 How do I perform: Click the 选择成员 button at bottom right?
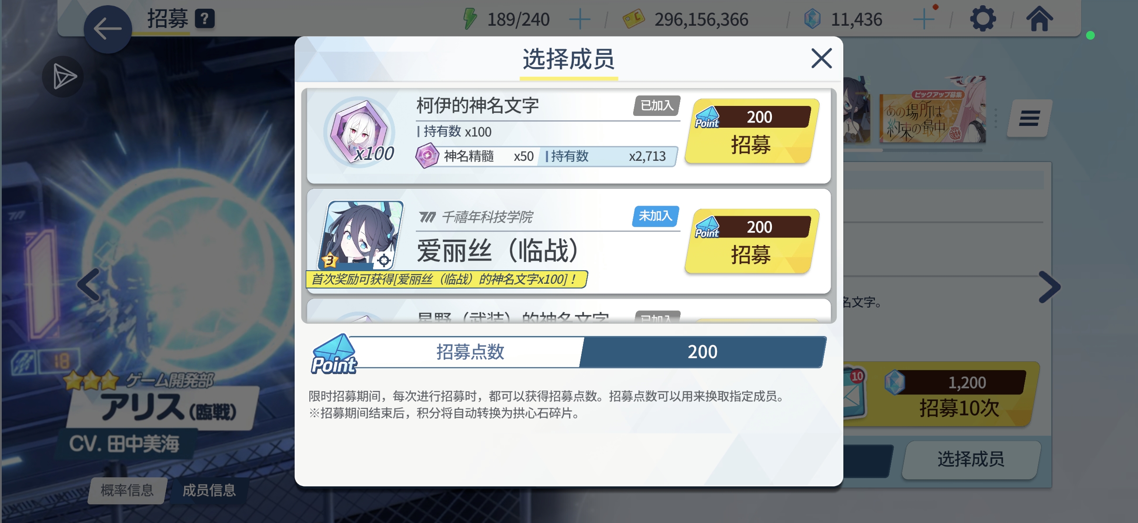tap(971, 459)
